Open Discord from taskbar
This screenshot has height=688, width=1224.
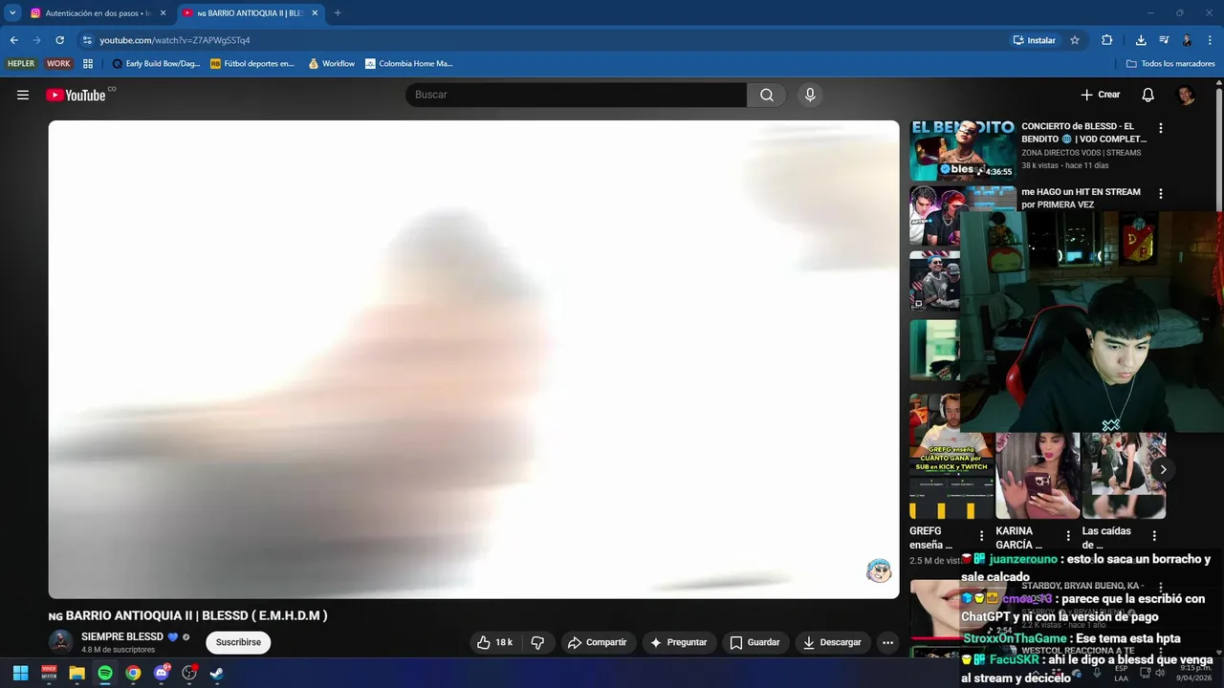(162, 673)
